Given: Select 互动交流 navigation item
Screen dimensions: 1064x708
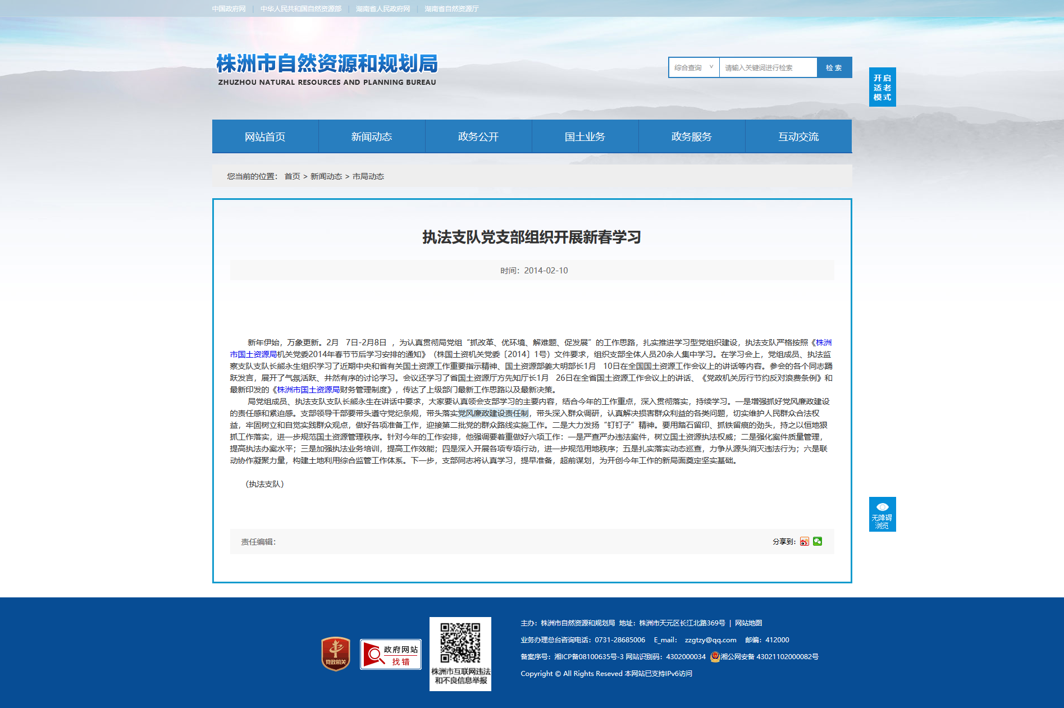Looking at the screenshot, I should 798,136.
